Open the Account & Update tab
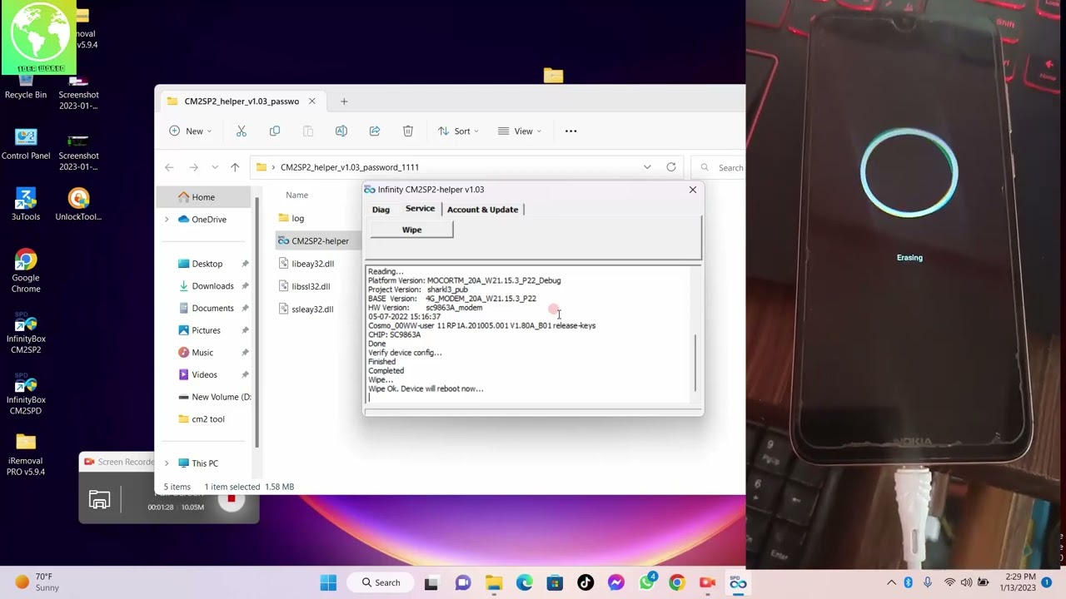Viewport: 1066px width, 599px height. pyautogui.click(x=482, y=210)
